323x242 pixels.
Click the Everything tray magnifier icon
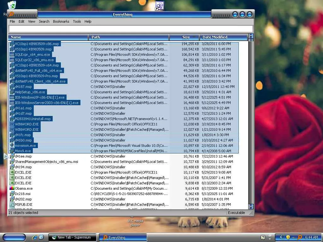coord(300,237)
